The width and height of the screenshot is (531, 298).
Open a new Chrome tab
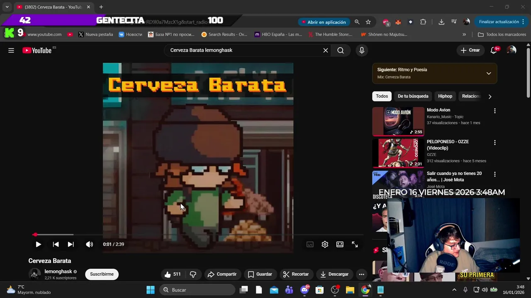pos(101,7)
